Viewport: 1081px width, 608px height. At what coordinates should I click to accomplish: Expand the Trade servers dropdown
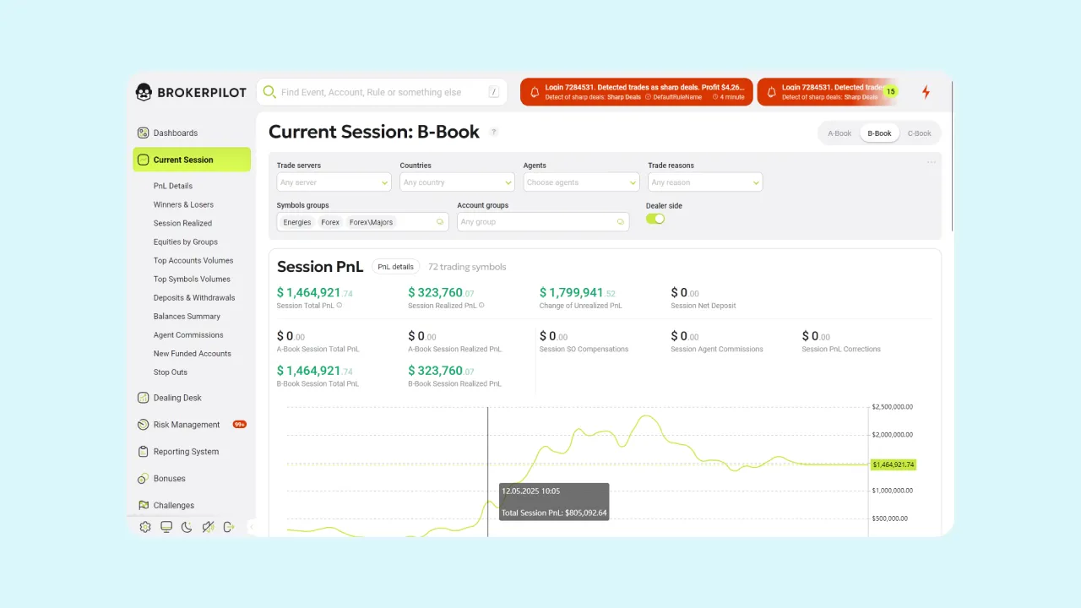[334, 182]
